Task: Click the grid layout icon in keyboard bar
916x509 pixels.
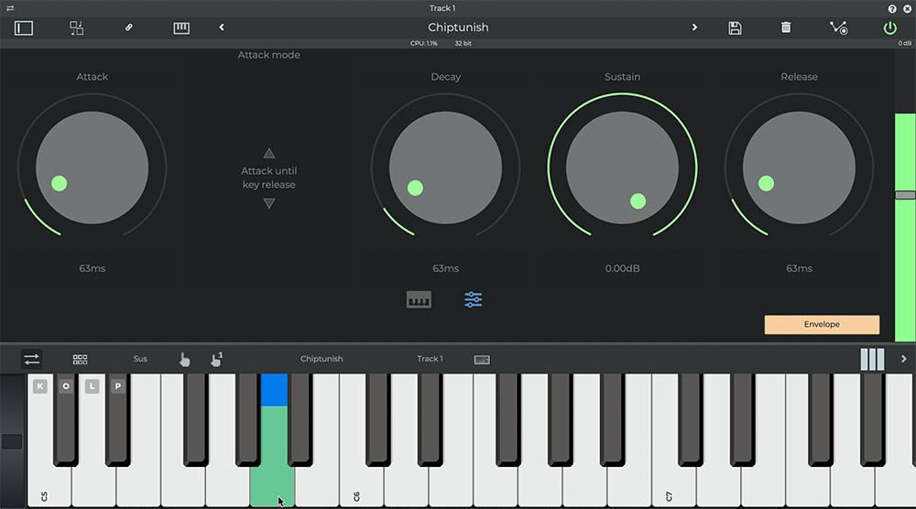Action: click(81, 359)
